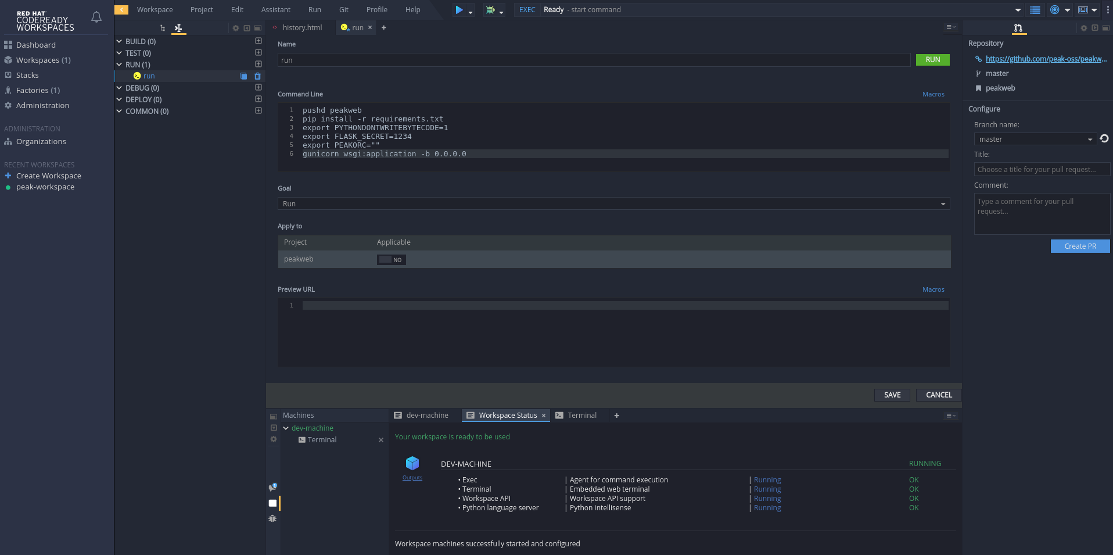Image resolution: width=1113 pixels, height=555 pixels.
Task: Select the commands explorer panel icon
Action: pyautogui.click(x=178, y=28)
